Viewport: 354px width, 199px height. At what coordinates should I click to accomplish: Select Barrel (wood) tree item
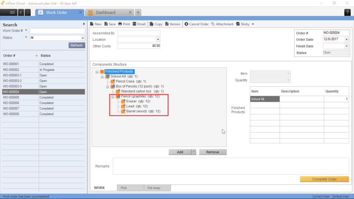click(x=143, y=111)
